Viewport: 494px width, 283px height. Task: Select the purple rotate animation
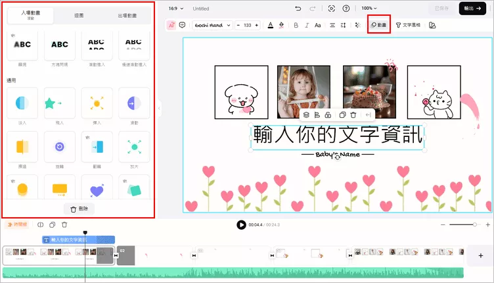(x=60, y=147)
